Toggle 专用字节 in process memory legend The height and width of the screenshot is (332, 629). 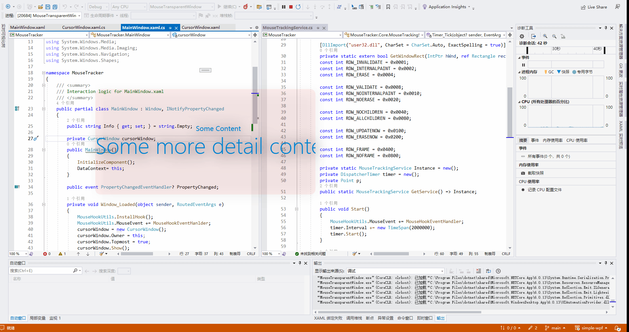(583, 72)
